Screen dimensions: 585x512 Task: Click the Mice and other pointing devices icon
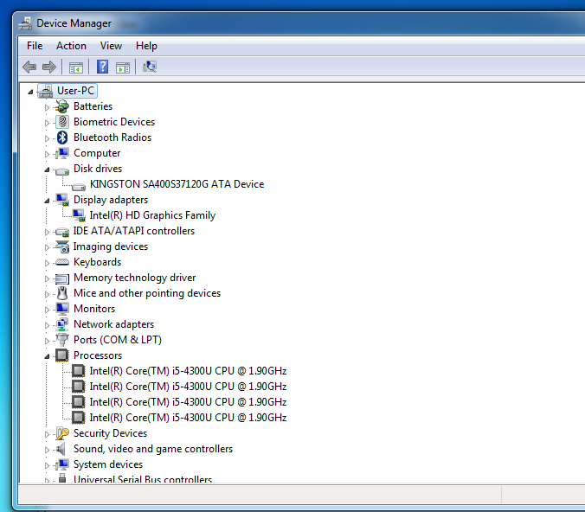click(62, 293)
